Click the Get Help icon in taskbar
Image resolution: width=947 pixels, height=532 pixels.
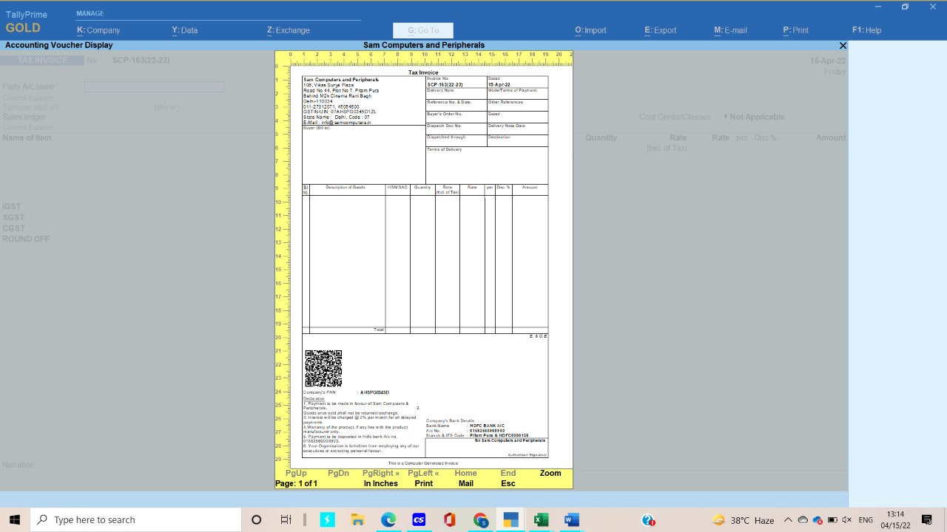coord(649,519)
